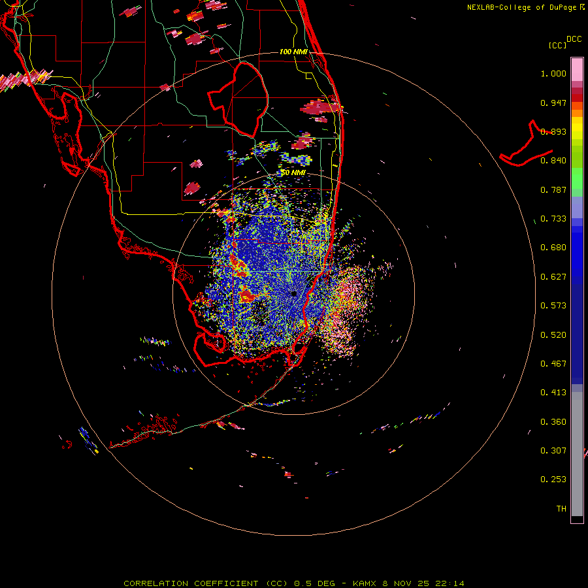Viewport: 588px width, 588px height.
Task: Click the Correlation Coefficient product title text
Action: (206, 583)
